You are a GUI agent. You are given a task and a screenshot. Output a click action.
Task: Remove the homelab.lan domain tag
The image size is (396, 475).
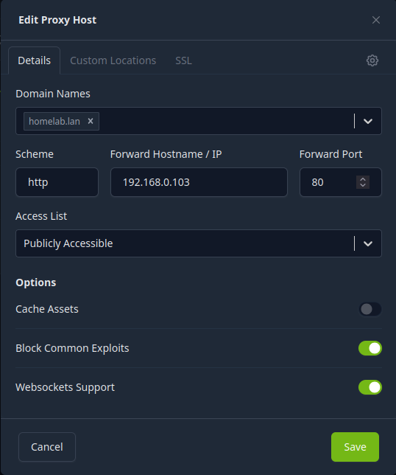(91, 121)
